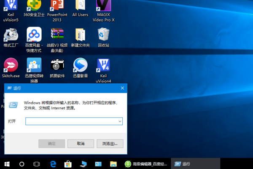Click the 浏览(B)... browse button
Viewport: 253px width, 169px height.
click(x=110, y=144)
